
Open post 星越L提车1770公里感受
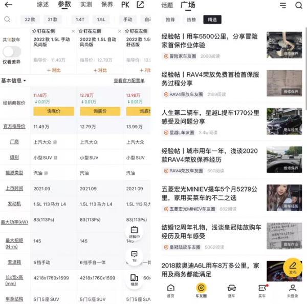click(x=210, y=117)
